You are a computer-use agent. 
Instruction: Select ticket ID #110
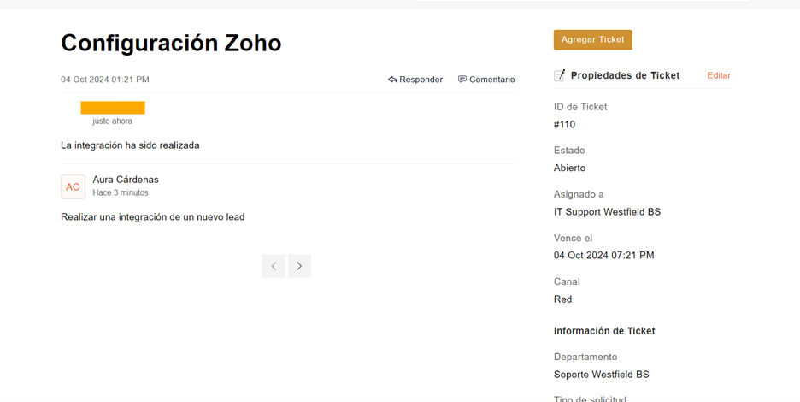(564, 124)
